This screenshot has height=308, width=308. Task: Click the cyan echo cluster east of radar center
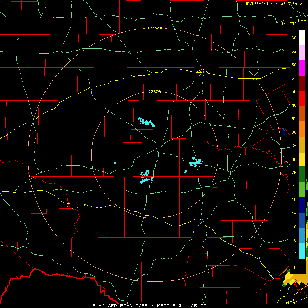(x=196, y=163)
